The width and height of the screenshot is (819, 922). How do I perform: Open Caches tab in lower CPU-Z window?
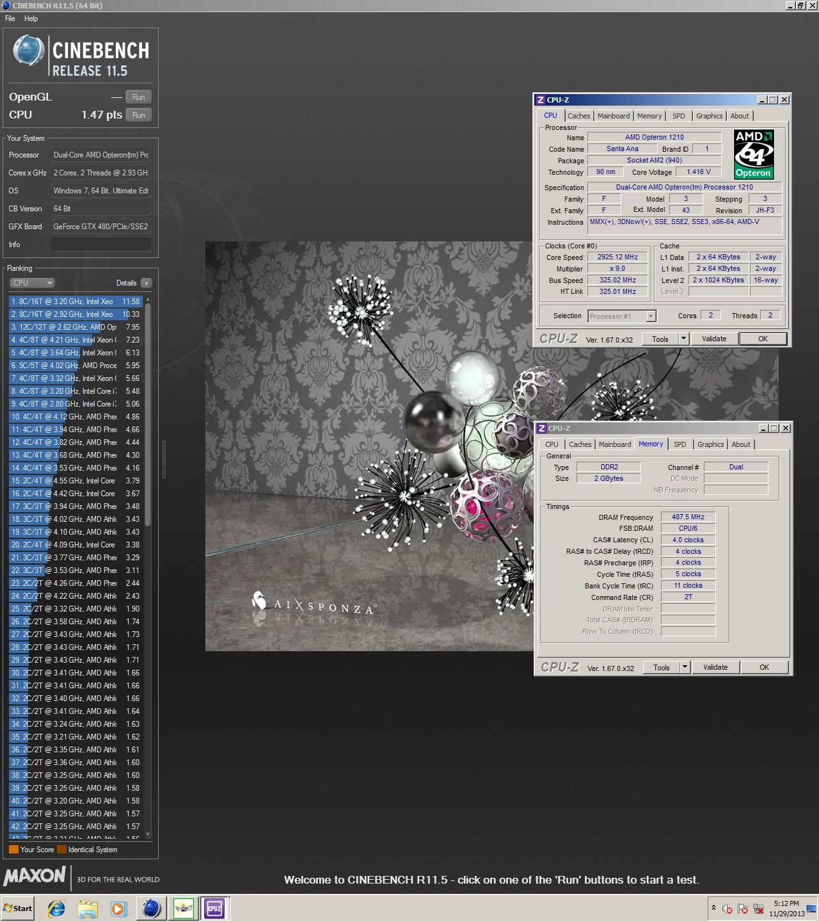point(580,444)
